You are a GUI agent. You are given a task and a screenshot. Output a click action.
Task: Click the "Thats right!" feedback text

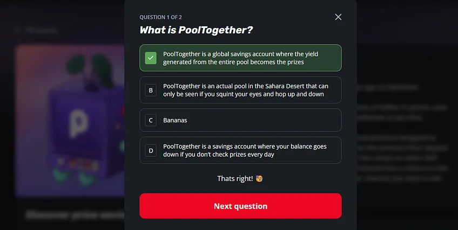tap(235, 178)
